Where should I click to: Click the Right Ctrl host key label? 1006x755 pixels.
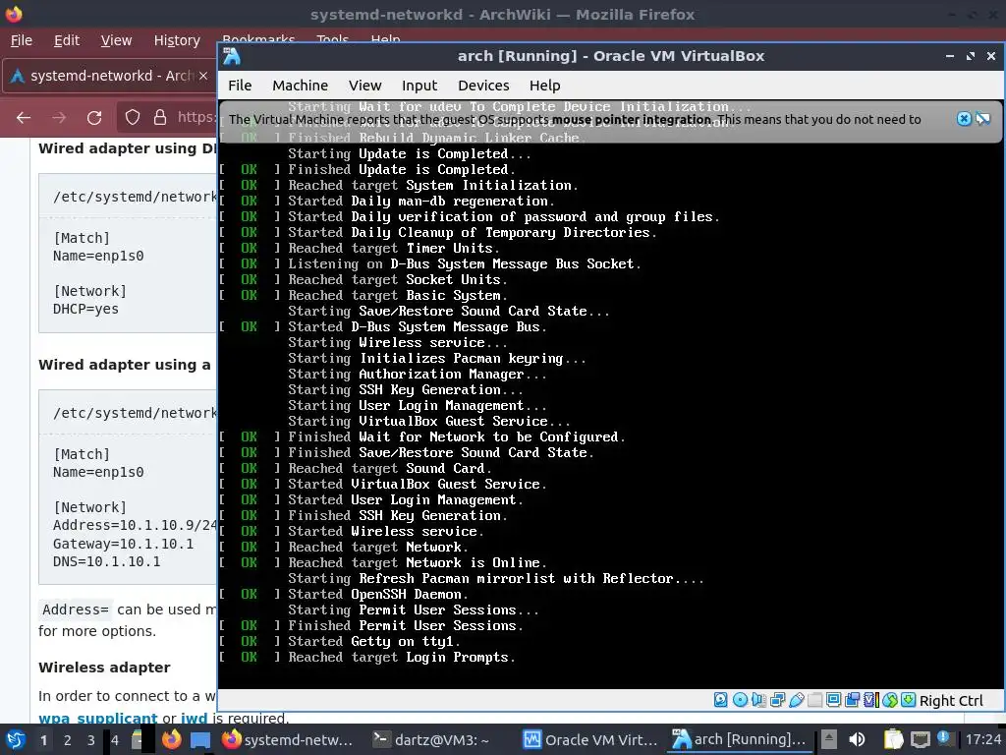951,701
